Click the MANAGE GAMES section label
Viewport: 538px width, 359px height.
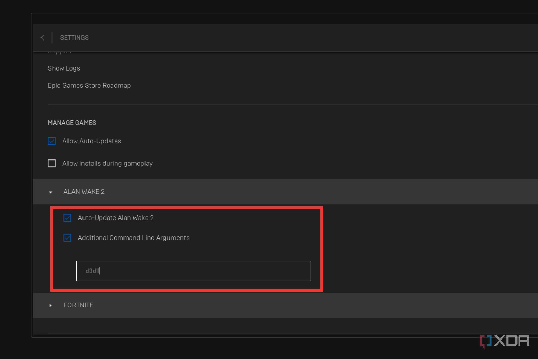72,123
